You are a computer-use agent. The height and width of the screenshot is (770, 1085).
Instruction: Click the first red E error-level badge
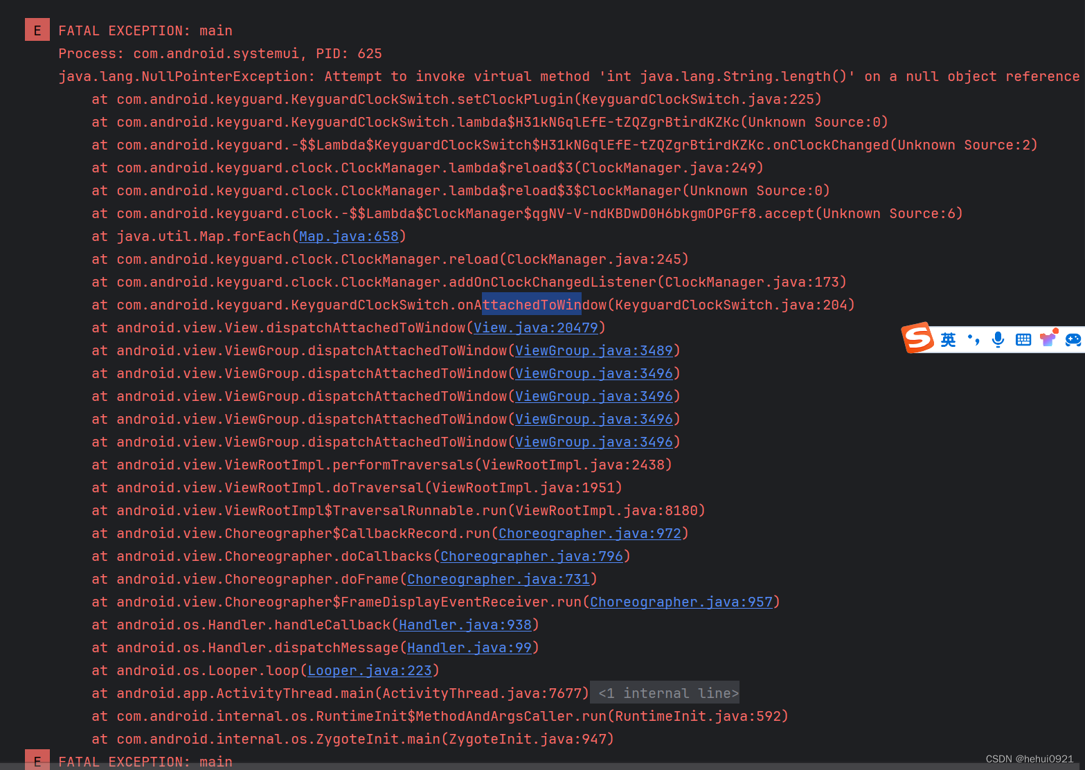coord(37,30)
